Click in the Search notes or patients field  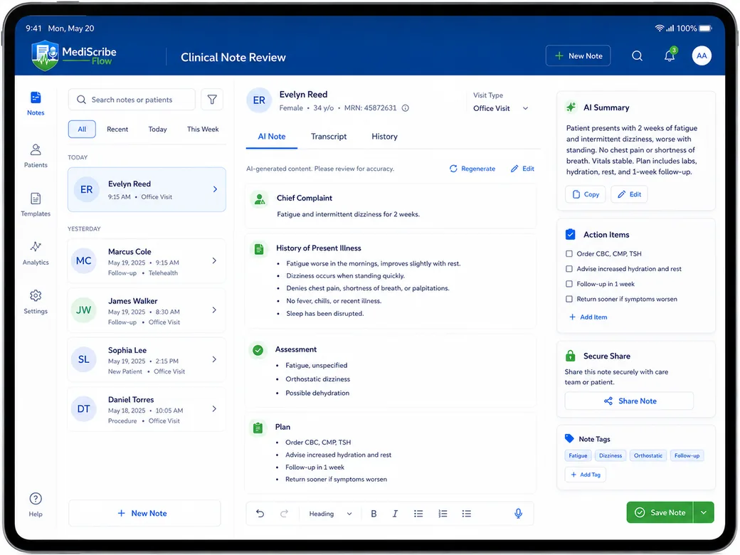132,100
